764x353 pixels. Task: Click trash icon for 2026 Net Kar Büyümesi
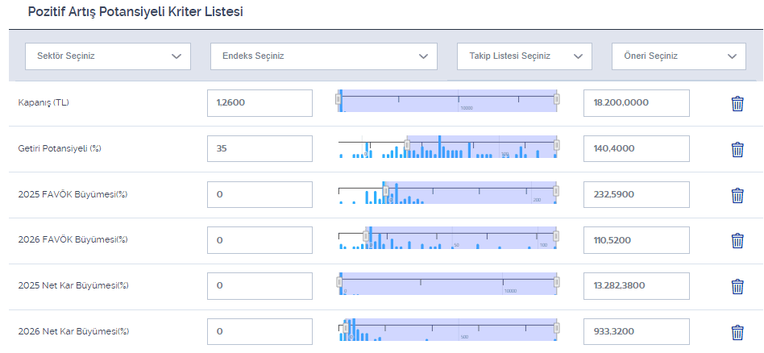click(737, 332)
